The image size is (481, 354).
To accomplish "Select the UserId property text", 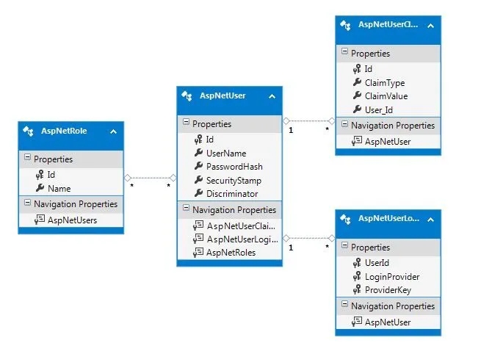I will (377, 263).
